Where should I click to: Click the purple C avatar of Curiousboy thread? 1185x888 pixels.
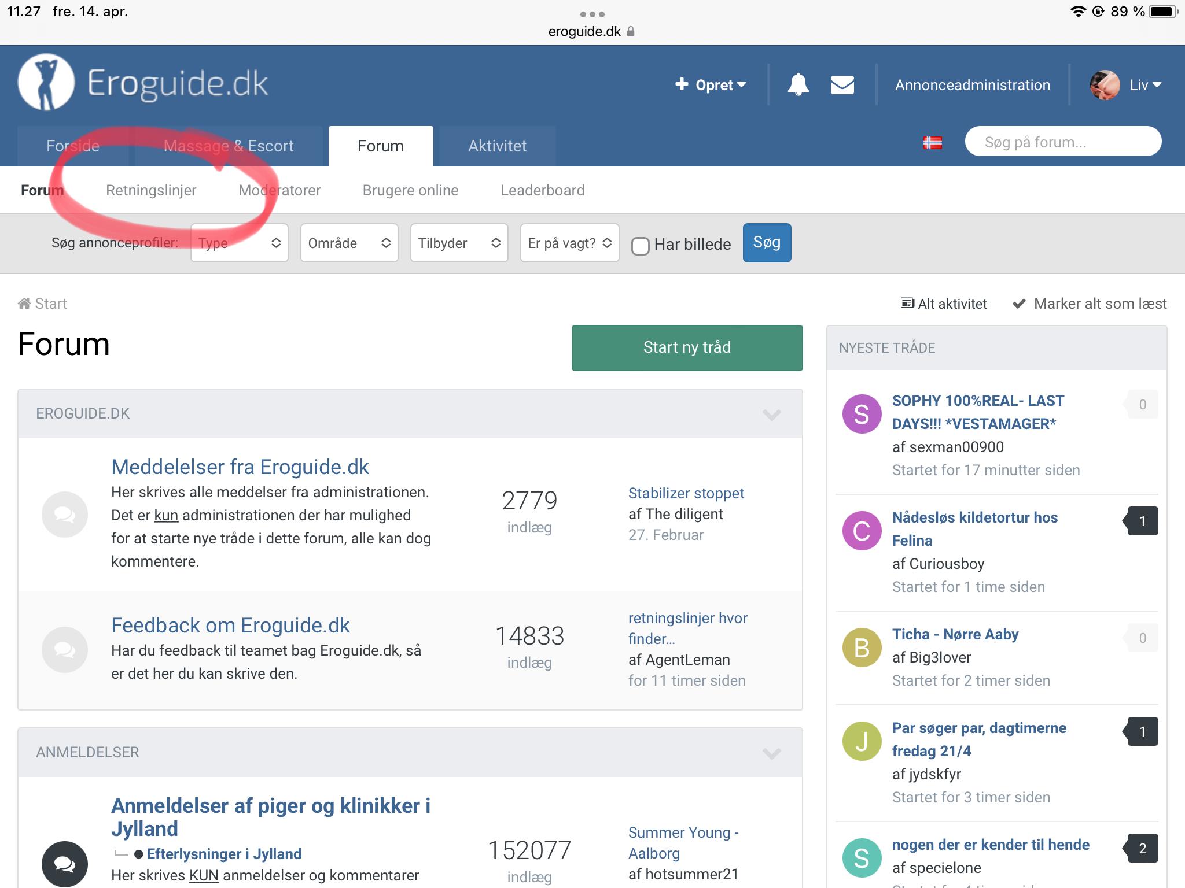(x=862, y=531)
